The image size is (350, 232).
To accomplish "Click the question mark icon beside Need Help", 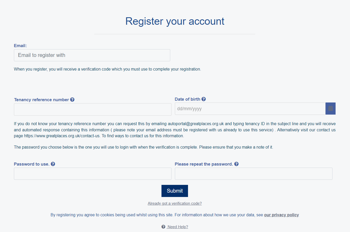I will pos(163,227).
